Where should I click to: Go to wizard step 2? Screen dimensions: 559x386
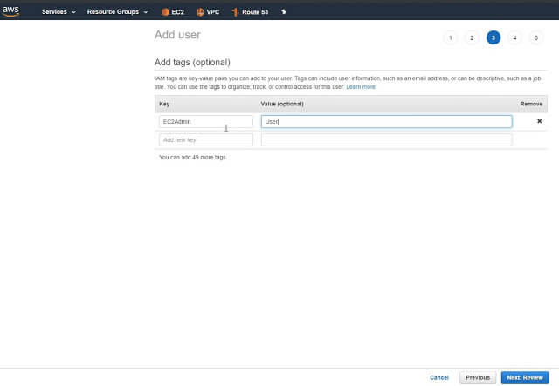click(x=472, y=37)
